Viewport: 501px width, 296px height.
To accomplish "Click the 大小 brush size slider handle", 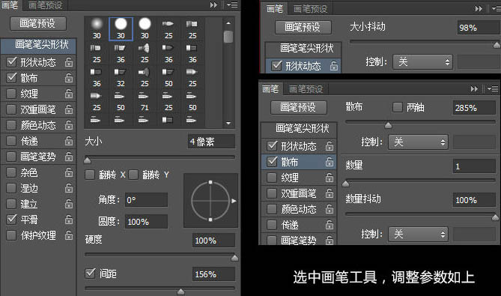I will (87, 160).
